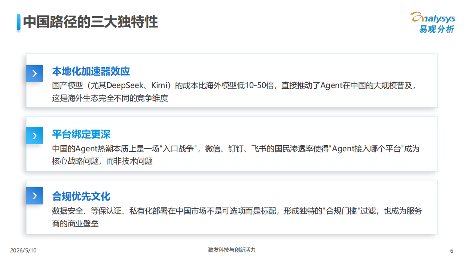Image resolution: width=464 pixels, height=261 pixels.
Task: Click page number 6 in footer
Action: tap(452, 251)
